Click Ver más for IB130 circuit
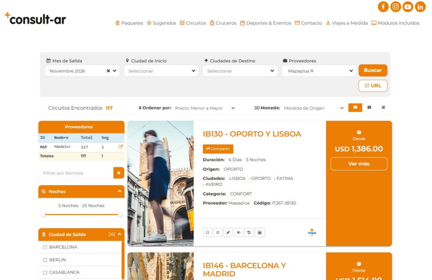432x280 pixels. pos(359,164)
